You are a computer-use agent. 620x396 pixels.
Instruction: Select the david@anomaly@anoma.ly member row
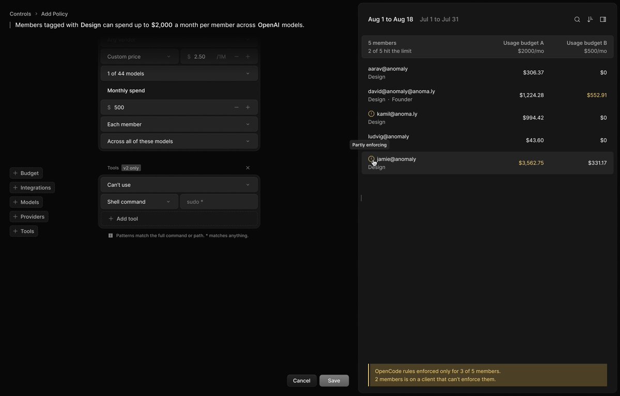click(x=487, y=96)
